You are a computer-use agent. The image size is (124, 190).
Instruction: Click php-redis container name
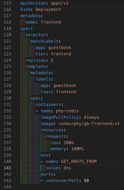point(67,111)
